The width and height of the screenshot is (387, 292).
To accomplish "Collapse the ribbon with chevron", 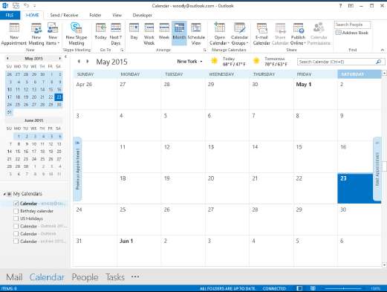I will (x=383, y=50).
